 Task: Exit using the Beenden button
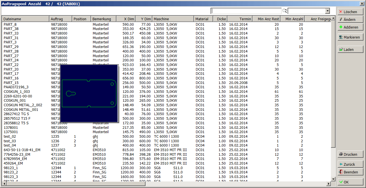click(x=350, y=172)
